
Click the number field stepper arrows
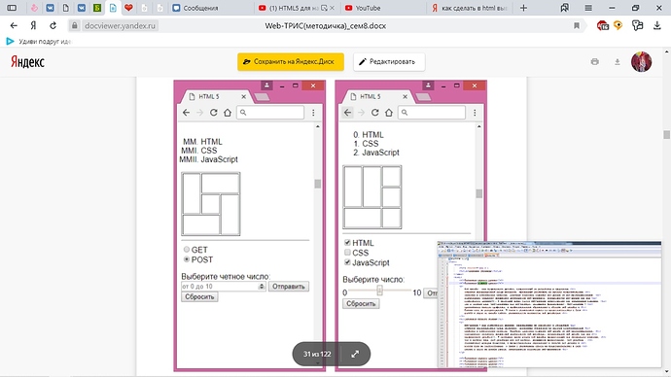(x=262, y=287)
